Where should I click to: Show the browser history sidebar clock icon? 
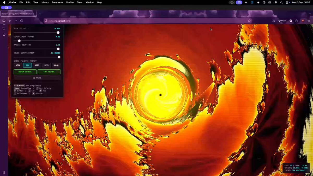4,29
